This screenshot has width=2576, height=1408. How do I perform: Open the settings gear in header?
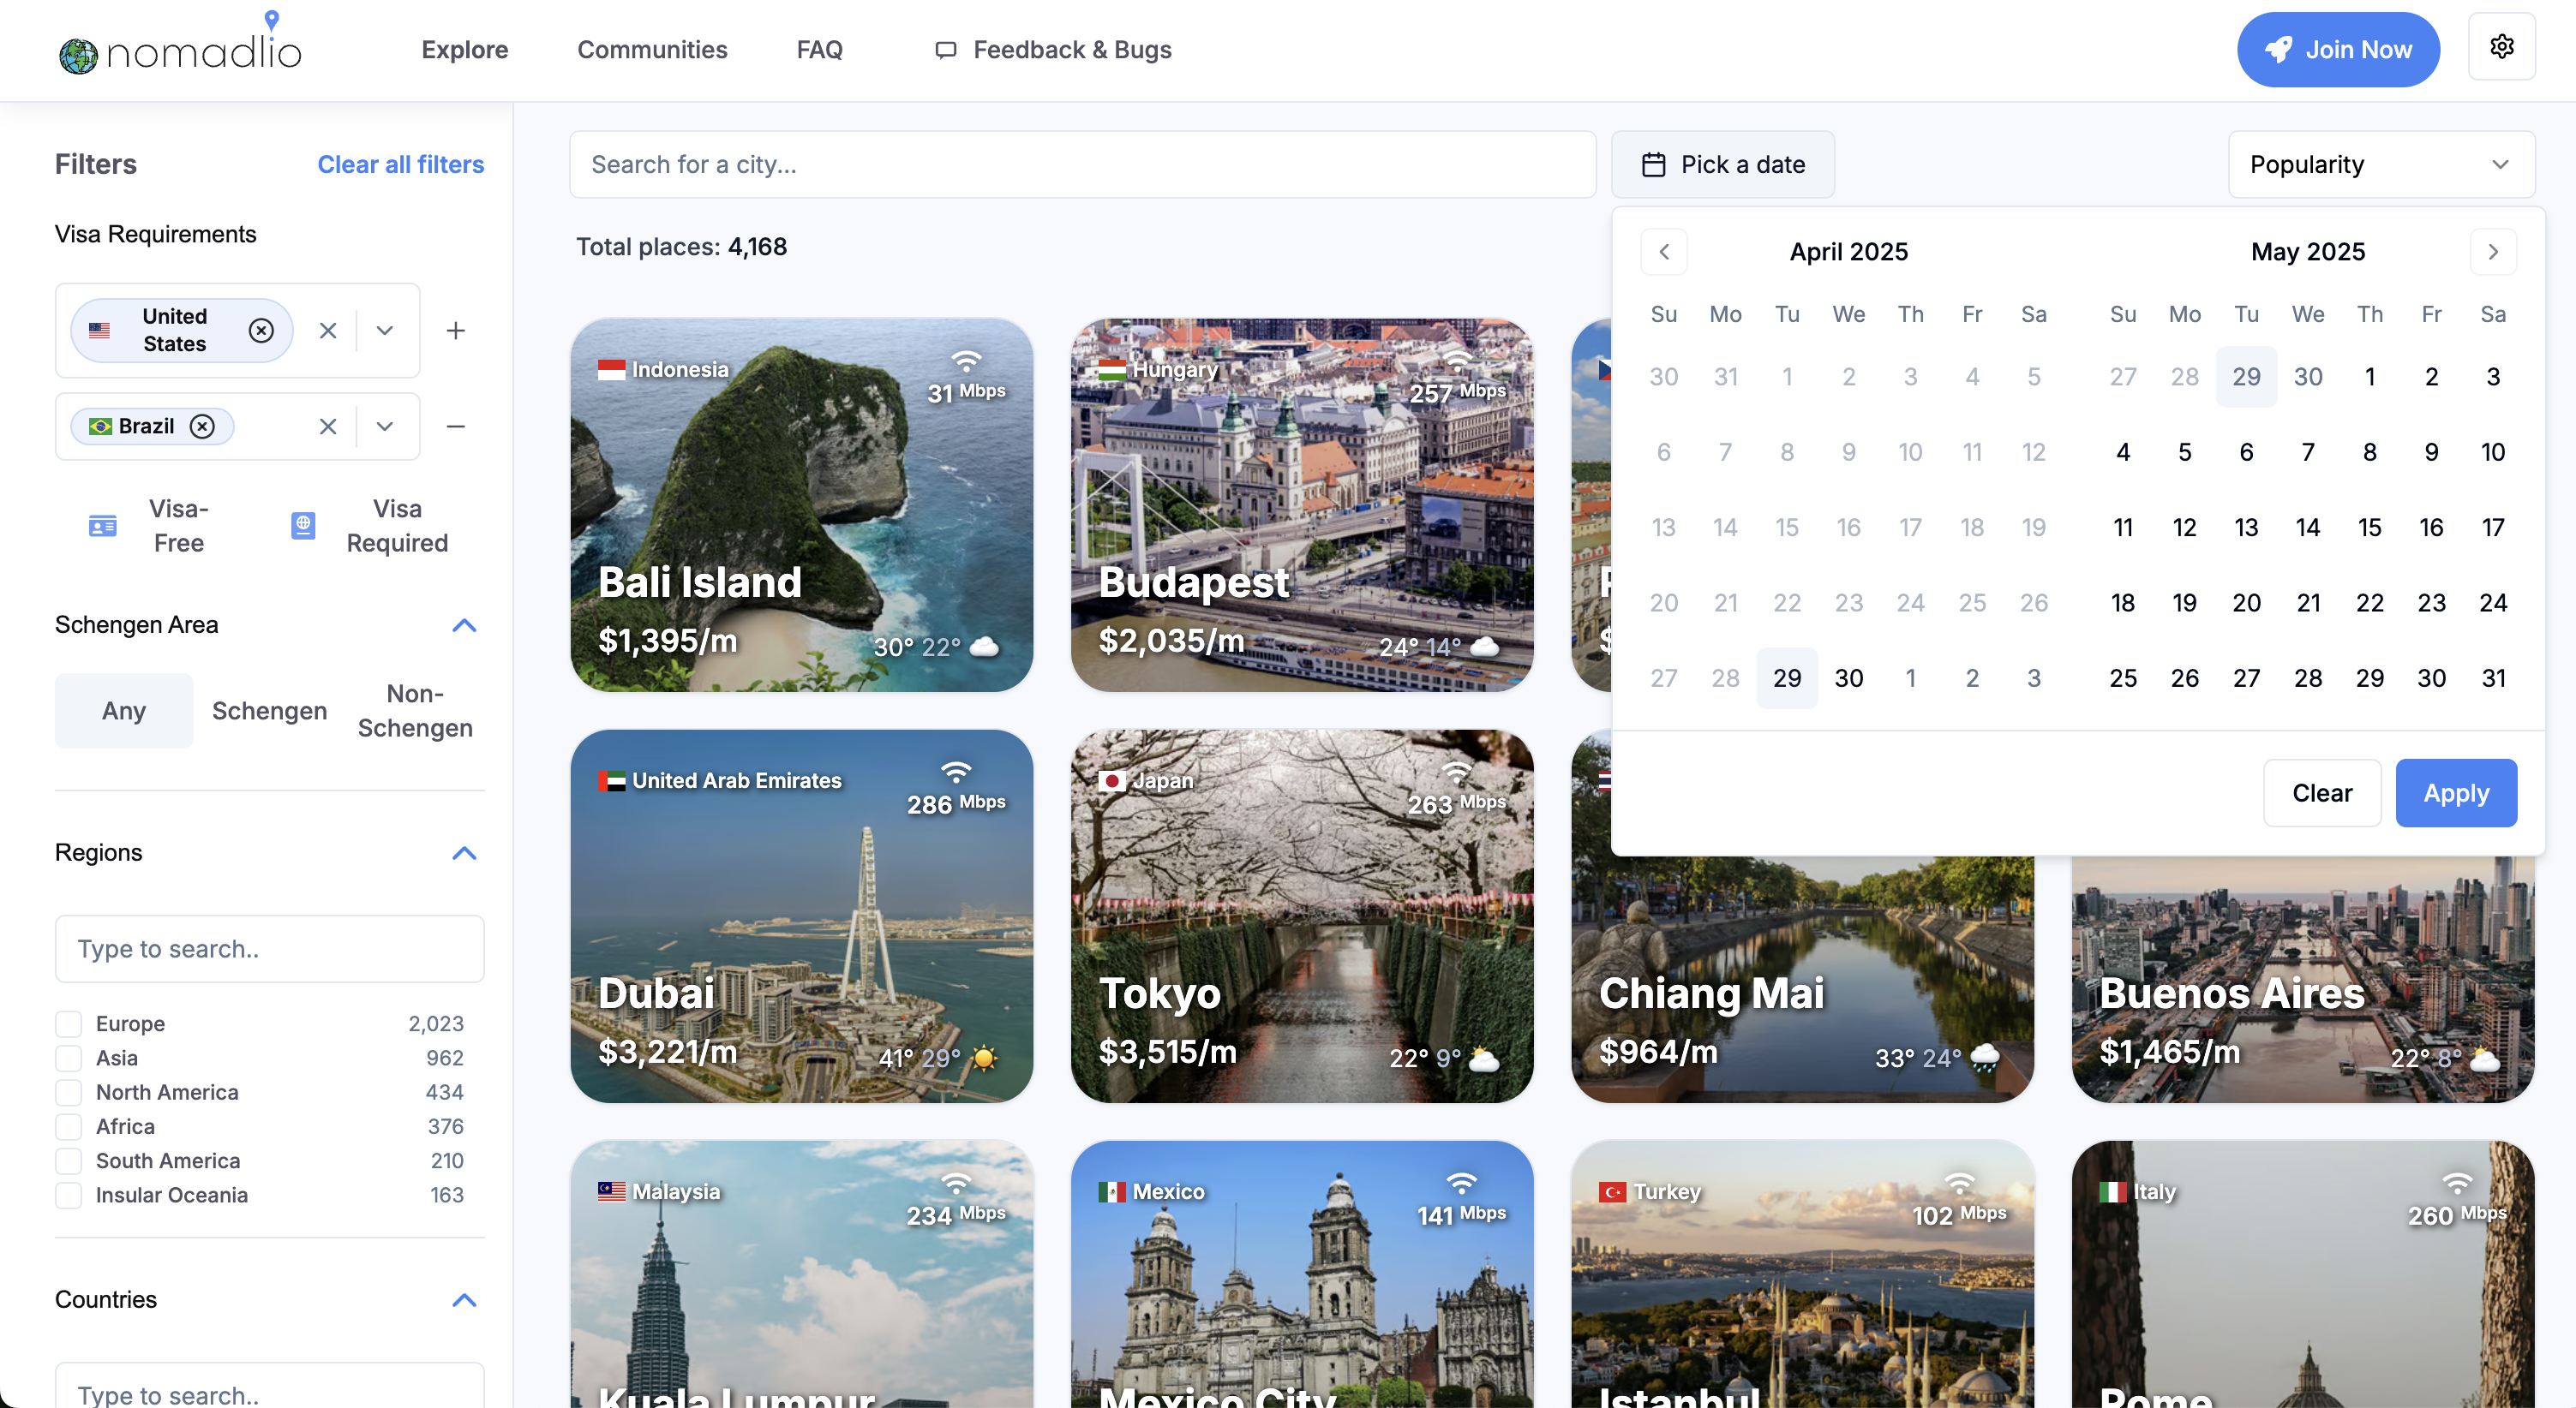[x=2501, y=47]
